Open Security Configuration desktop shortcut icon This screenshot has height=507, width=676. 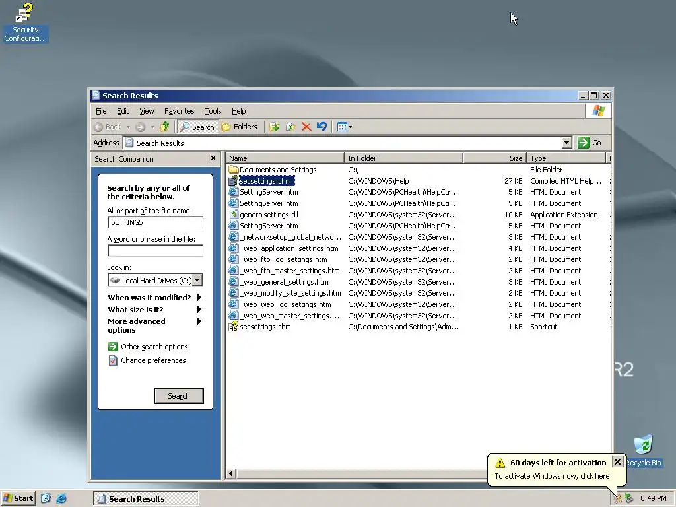(24, 13)
